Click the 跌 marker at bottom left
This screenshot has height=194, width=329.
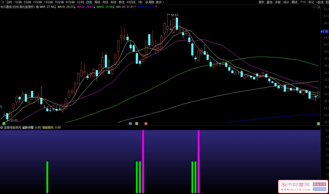point(4,124)
